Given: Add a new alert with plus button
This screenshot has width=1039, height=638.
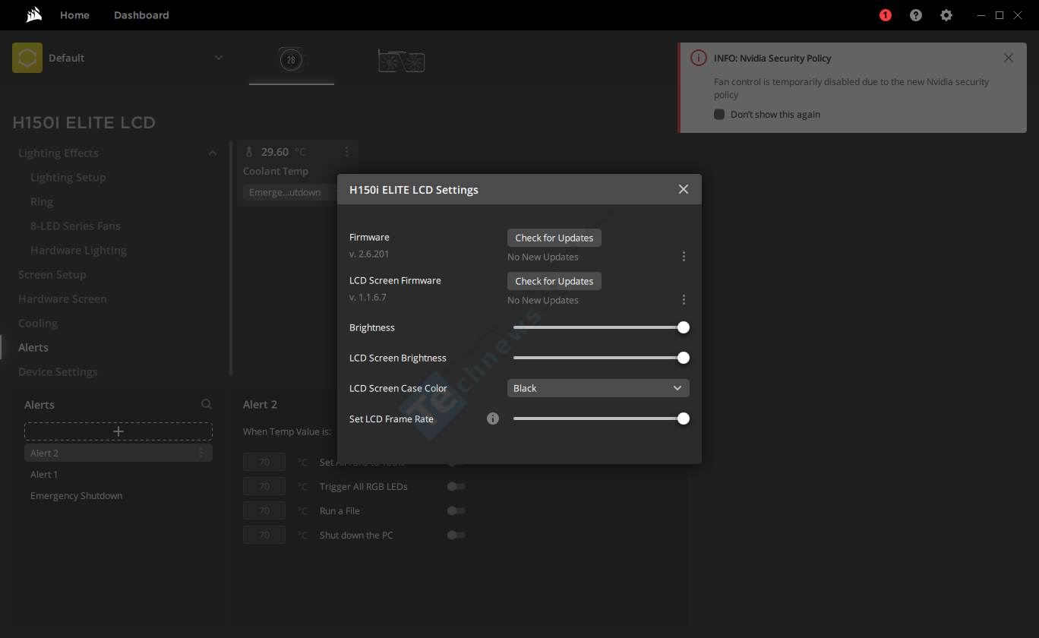Looking at the screenshot, I should point(118,431).
